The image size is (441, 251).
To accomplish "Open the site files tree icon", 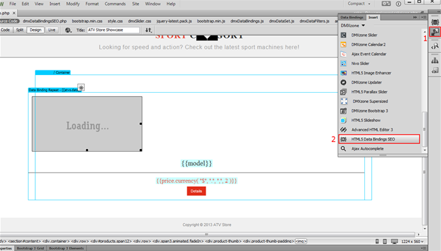I will [435, 60].
